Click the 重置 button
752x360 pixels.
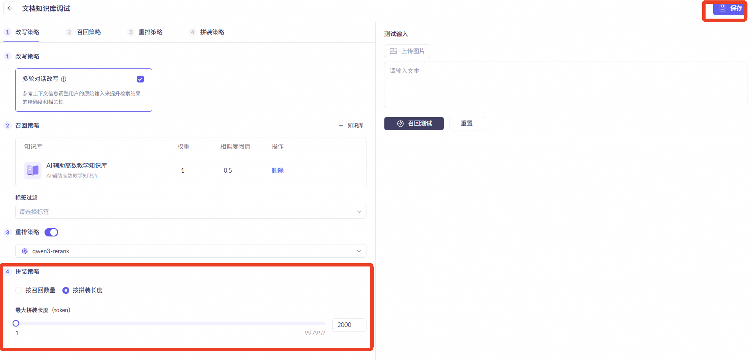pyautogui.click(x=467, y=124)
